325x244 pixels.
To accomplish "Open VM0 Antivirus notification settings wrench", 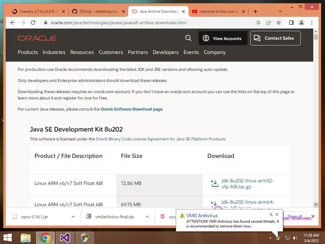I will coord(271,214).
